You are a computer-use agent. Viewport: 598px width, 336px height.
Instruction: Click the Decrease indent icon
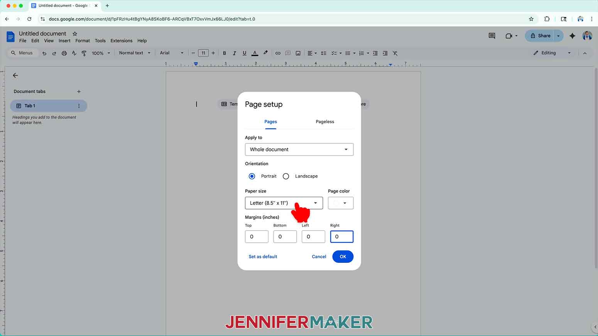point(375,53)
